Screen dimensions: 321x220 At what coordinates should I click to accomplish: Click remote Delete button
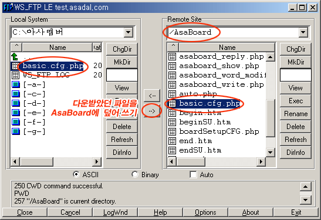pyautogui.click(x=296, y=127)
